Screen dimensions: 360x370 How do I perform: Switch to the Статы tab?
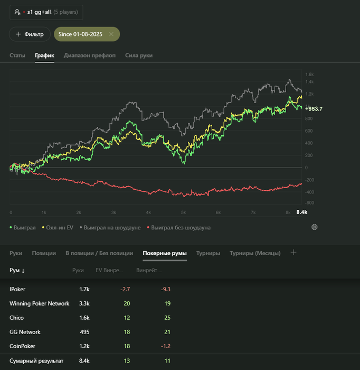pyautogui.click(x=17, y=55)
